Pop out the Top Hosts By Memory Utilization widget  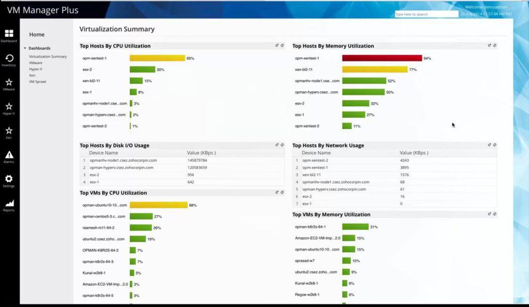click(489, 45)
